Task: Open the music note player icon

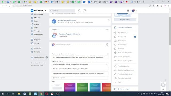Action: click(x=85, y=10)
